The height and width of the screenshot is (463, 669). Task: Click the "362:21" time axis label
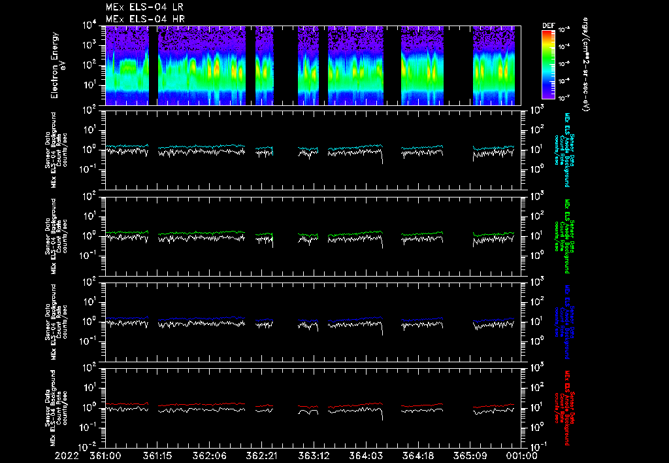click(x=261, y=456)
